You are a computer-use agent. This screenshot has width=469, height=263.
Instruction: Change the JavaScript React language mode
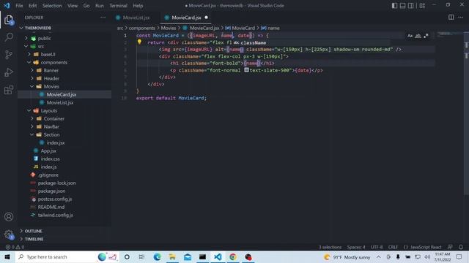pyautogui.click(x=426, y=247)
